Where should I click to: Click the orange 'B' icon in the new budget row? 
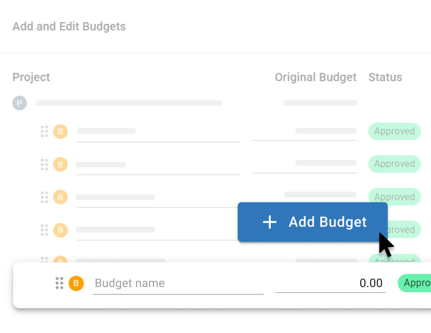coord(76,283)
